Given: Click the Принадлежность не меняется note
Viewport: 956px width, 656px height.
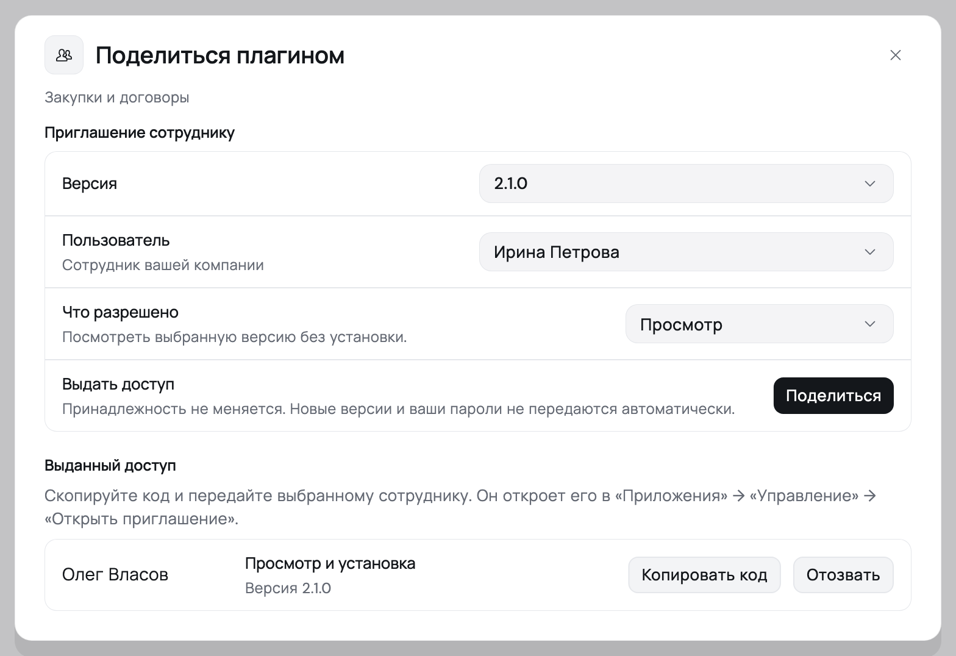Looking at the screenshot, I should [x=399, y=409].
